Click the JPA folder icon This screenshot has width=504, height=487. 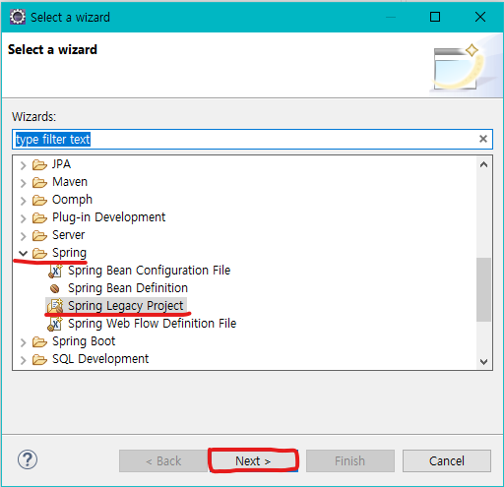(x=39, y=165)
